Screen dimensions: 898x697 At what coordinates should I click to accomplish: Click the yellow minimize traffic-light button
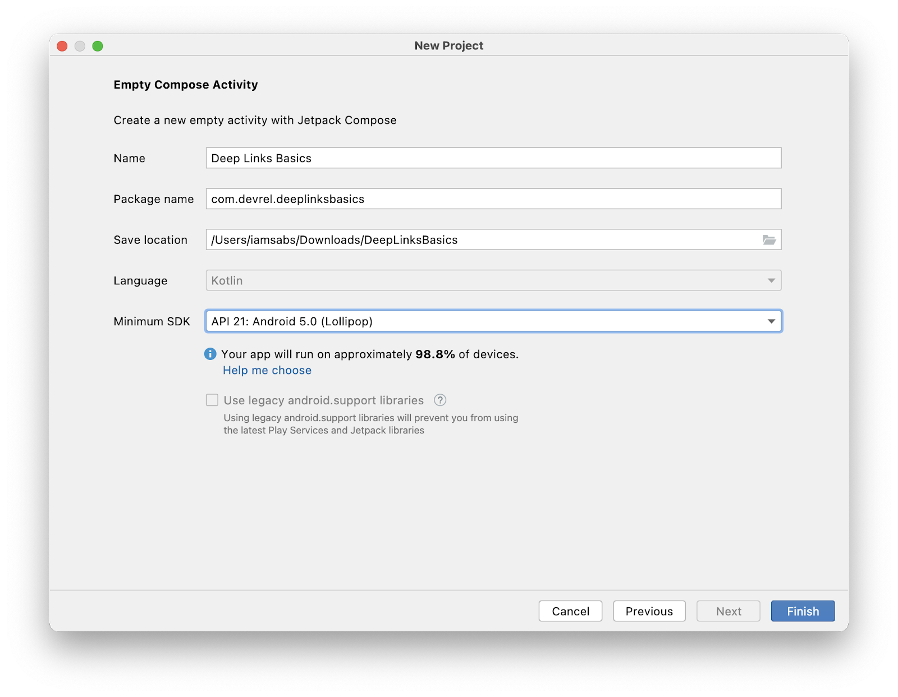click(x=80, y=45)
